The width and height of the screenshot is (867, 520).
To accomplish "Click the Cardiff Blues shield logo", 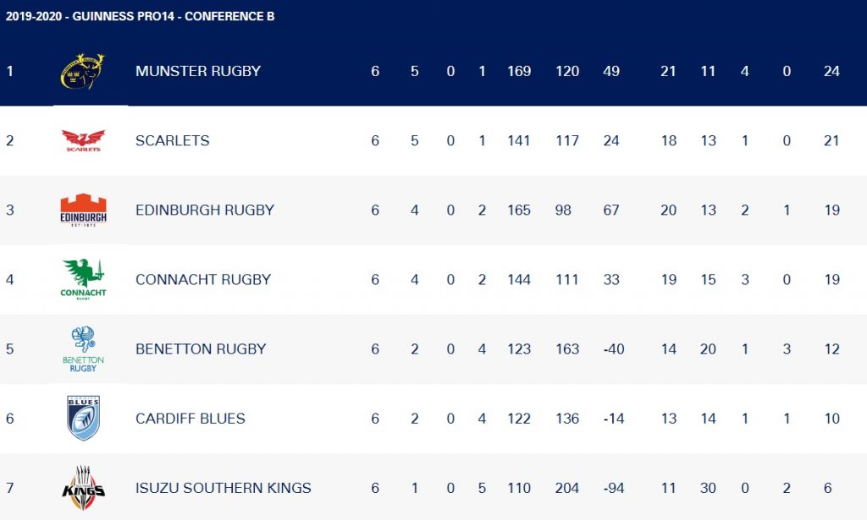I will (83, 418).
